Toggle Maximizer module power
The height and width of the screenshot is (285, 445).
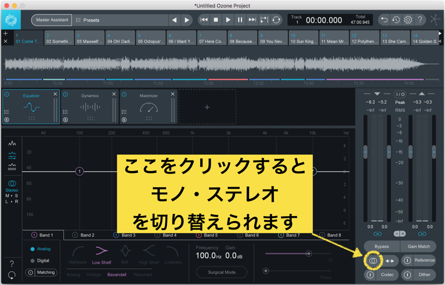pyautogui.click(x=124, y=94)
